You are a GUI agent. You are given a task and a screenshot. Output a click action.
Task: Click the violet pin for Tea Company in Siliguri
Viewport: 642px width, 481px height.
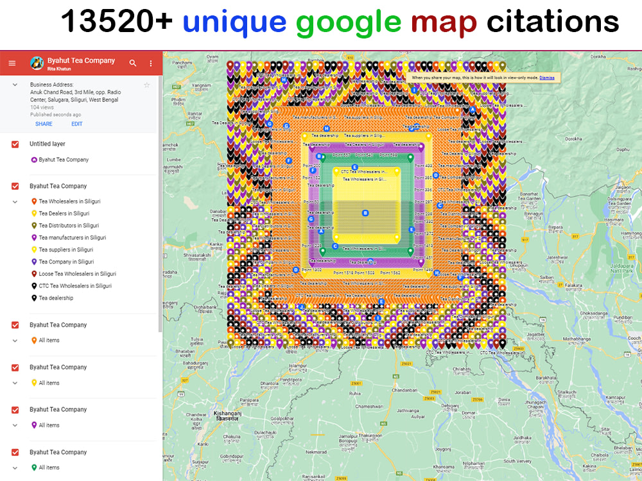35,262
